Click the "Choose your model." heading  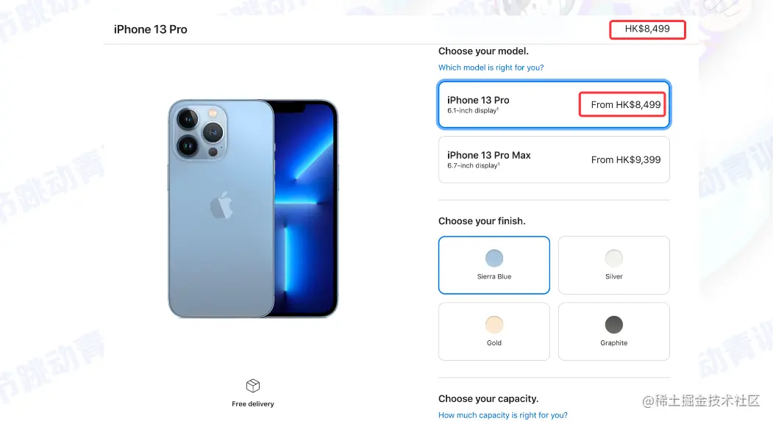click(483, 51)
